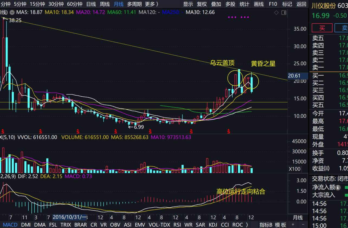Viewport: 348px width, 228px height.
Task: Click the red 买 buy button
Action: click(322, 28)
